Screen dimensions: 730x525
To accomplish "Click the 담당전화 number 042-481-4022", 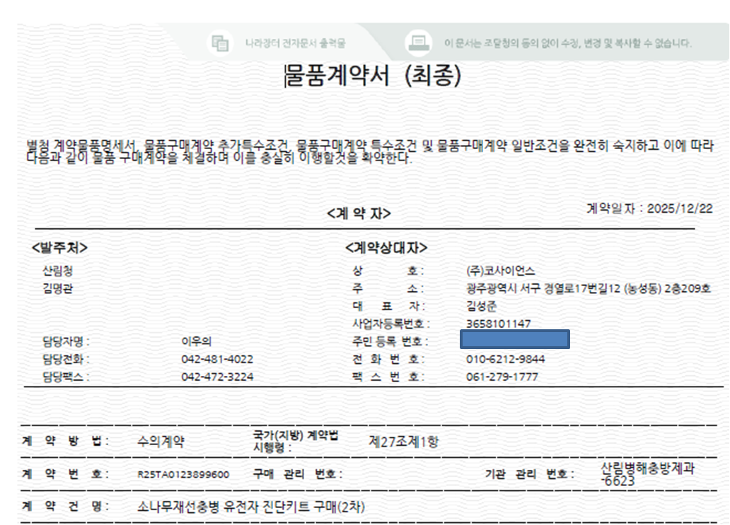I will (x=217, y=359).
